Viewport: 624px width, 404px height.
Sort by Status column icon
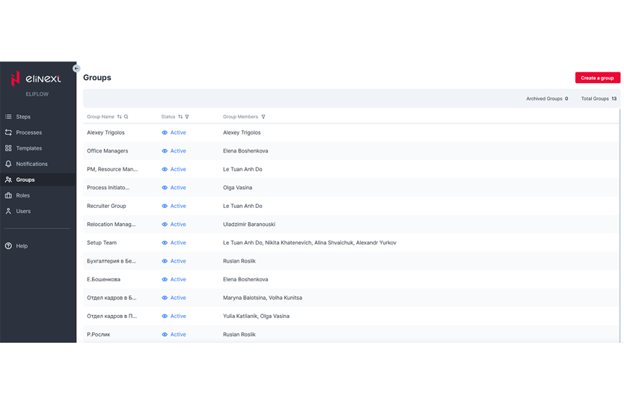(180, 117)
